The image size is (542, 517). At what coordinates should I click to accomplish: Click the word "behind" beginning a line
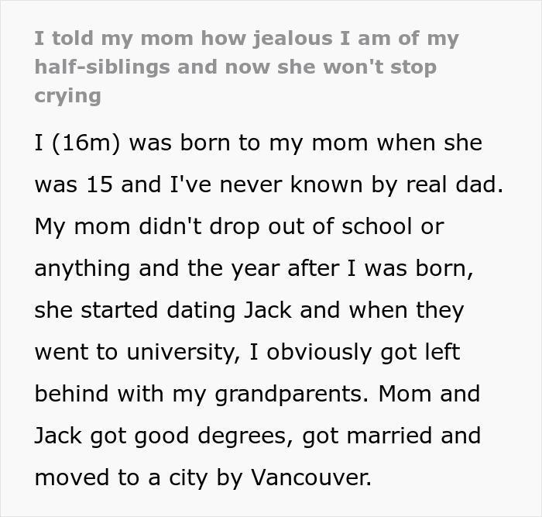coord(71,394)
